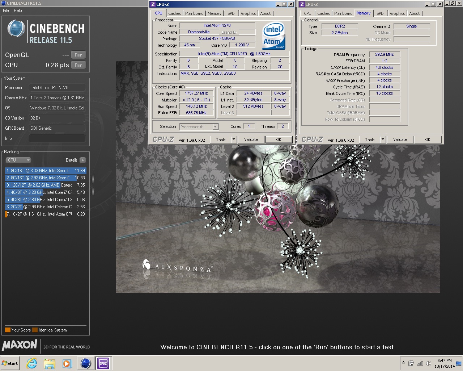463x371 pixels.
Task: Switch to Cinebench taskbar icon
Action: coord(86,363)
